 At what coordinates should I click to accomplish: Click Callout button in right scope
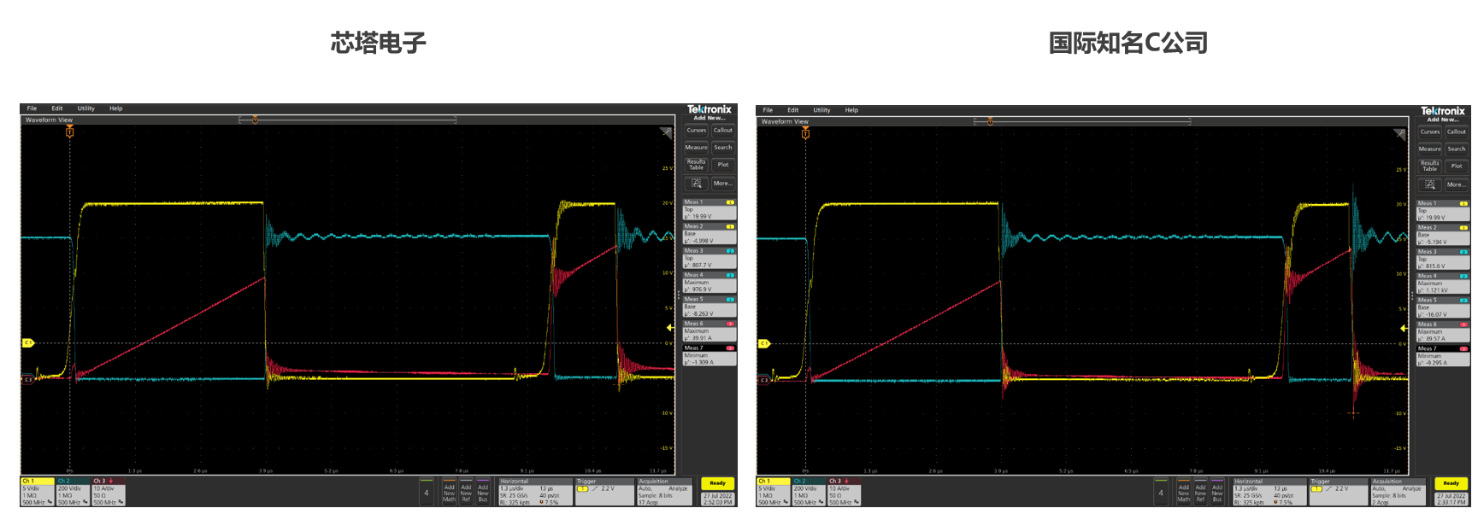tap(1457, 132)
